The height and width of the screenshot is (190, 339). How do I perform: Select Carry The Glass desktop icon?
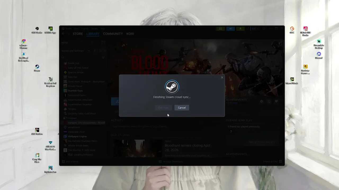[37, 158]
